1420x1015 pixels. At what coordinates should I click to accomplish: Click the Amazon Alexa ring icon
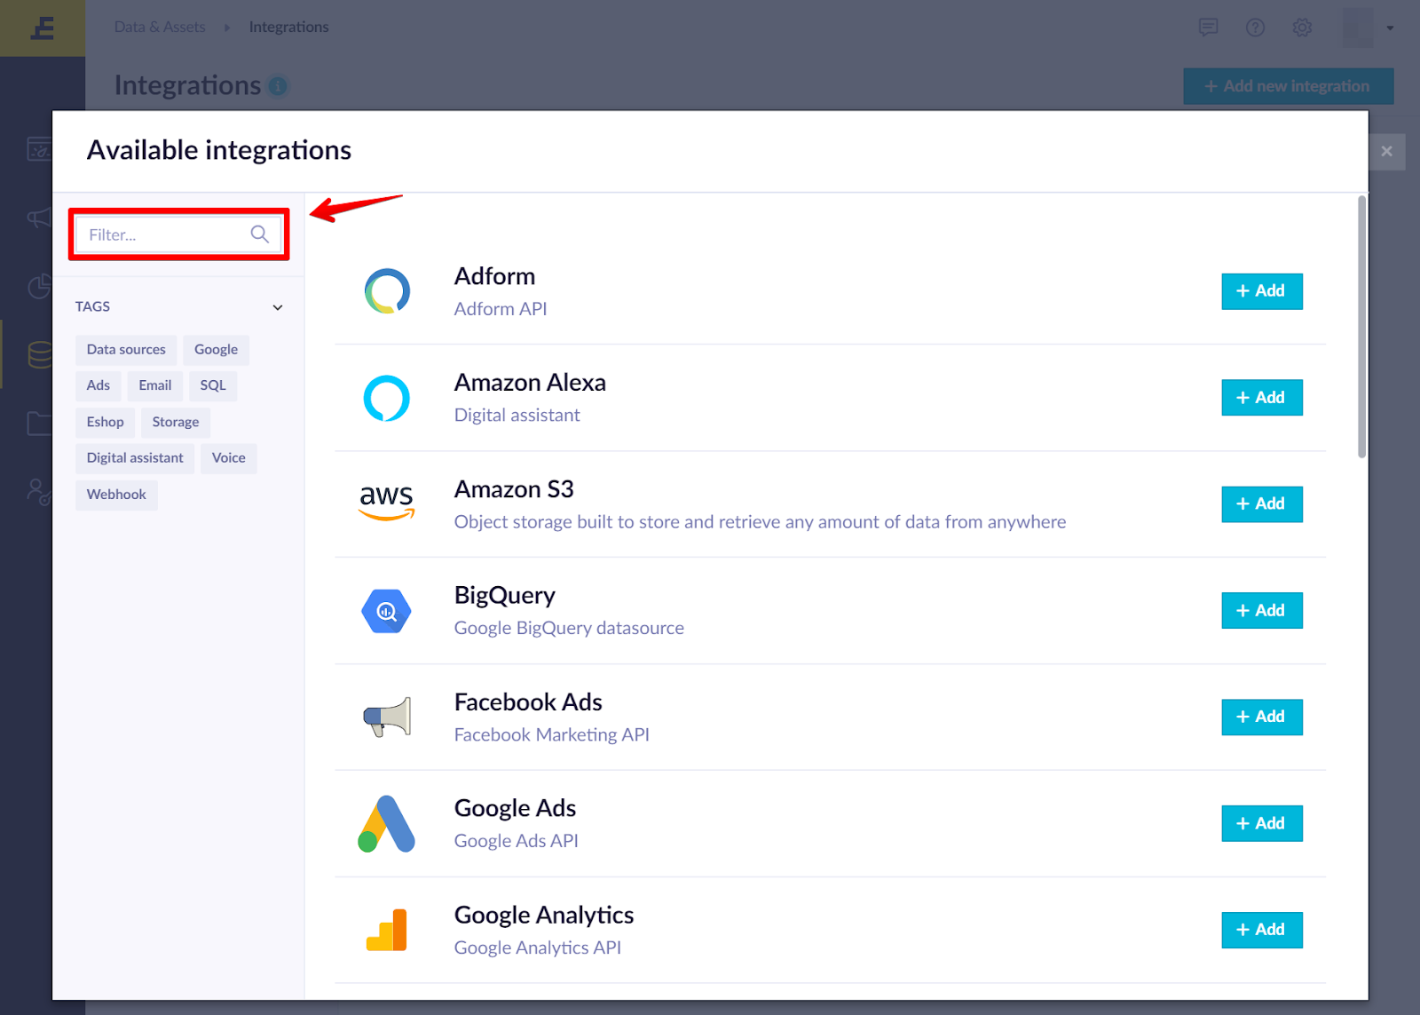click(x=387, y=398)
